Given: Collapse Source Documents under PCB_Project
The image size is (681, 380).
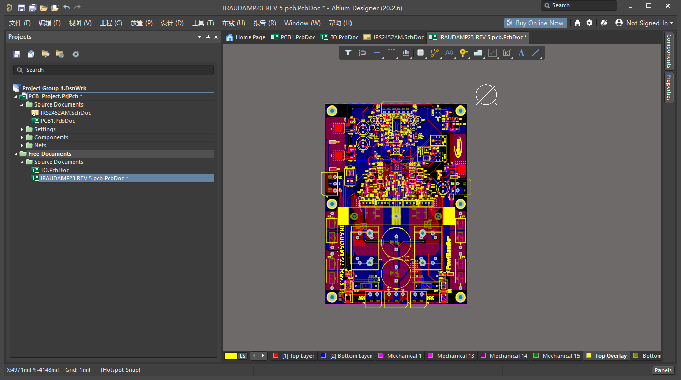Looking at the screenshot, I should 22,104.
